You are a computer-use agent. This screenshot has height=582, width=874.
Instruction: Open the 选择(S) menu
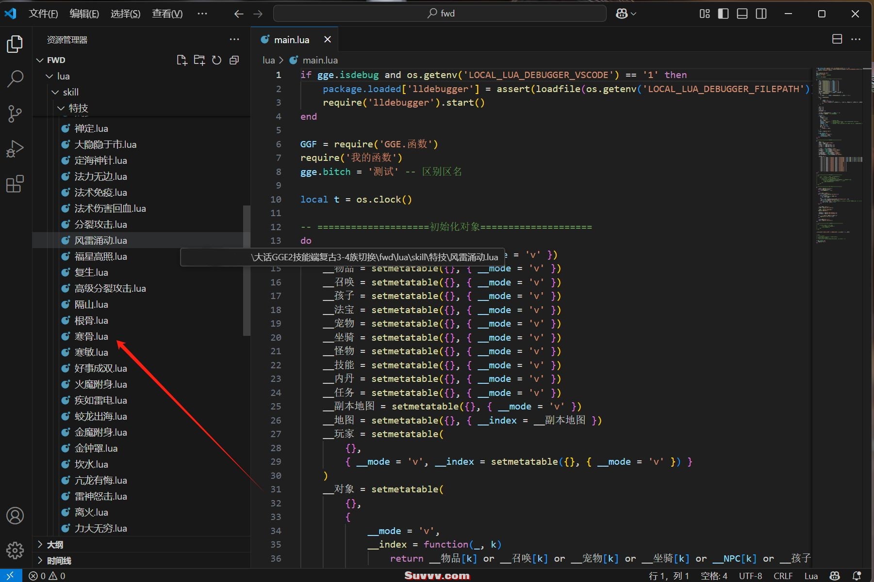(125, 14)
